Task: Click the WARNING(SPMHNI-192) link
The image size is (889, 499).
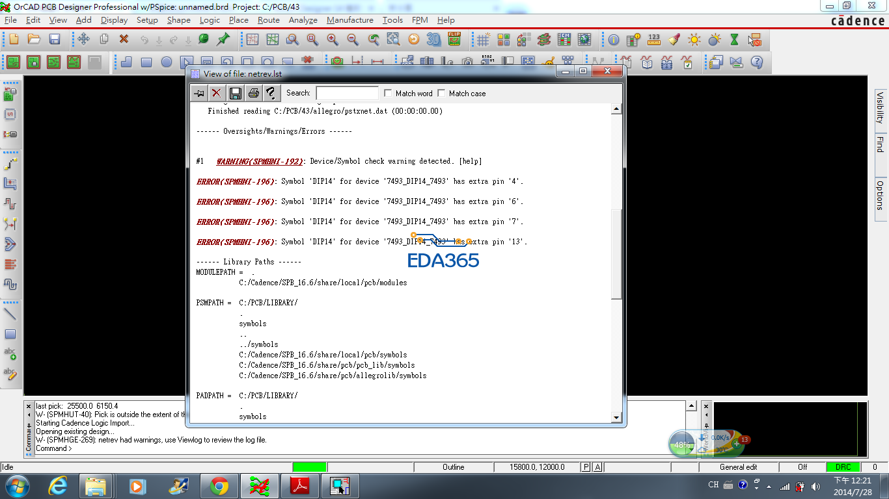Action: (x=260, y=161)
